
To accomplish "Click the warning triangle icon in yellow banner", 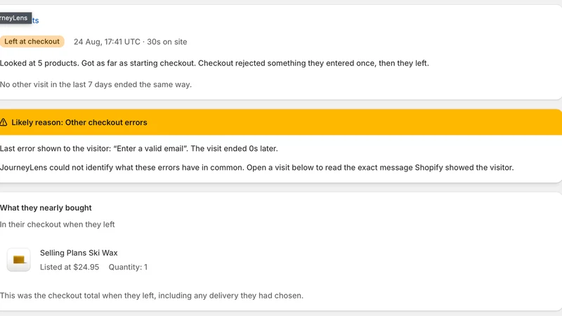I will [x=4, y=122].
